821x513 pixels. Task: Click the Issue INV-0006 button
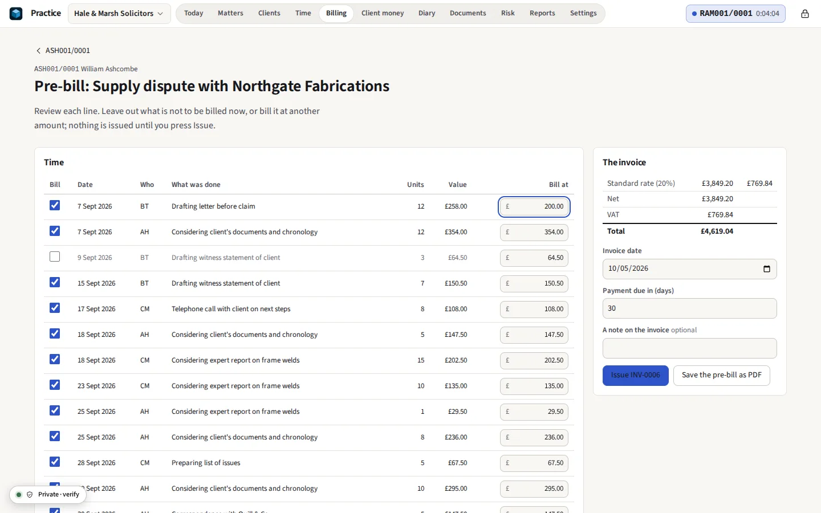(x=635, y=376)
